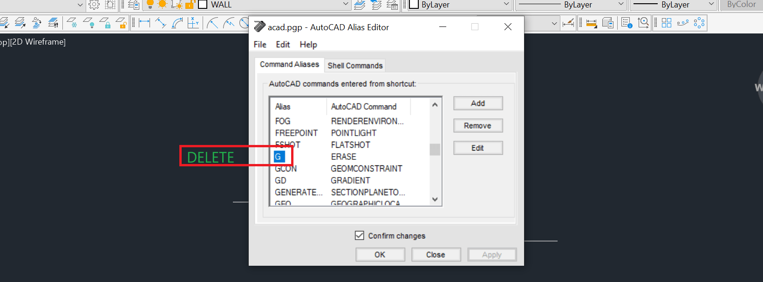Switch to the Command Aliases tab

point(289,65)
